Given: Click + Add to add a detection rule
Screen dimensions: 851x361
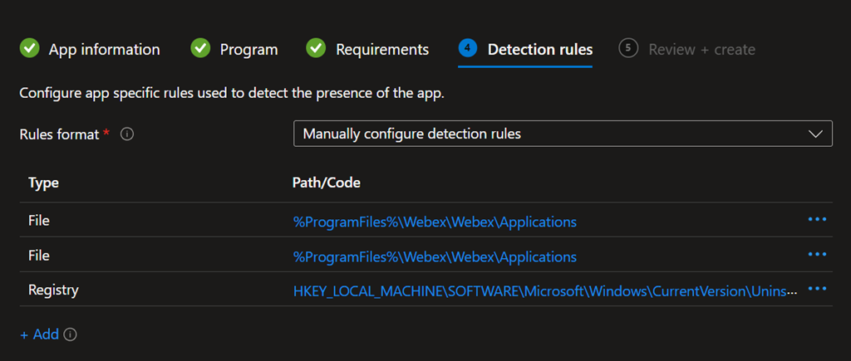Looking at the screenshot, I should pyautogui.click(x=39, y=334).
